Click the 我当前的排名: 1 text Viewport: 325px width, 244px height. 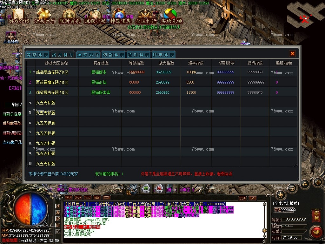coord(109,174)
